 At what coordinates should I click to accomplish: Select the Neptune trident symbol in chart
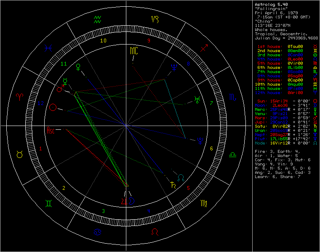pyautogui.click(x=174, y=68)
